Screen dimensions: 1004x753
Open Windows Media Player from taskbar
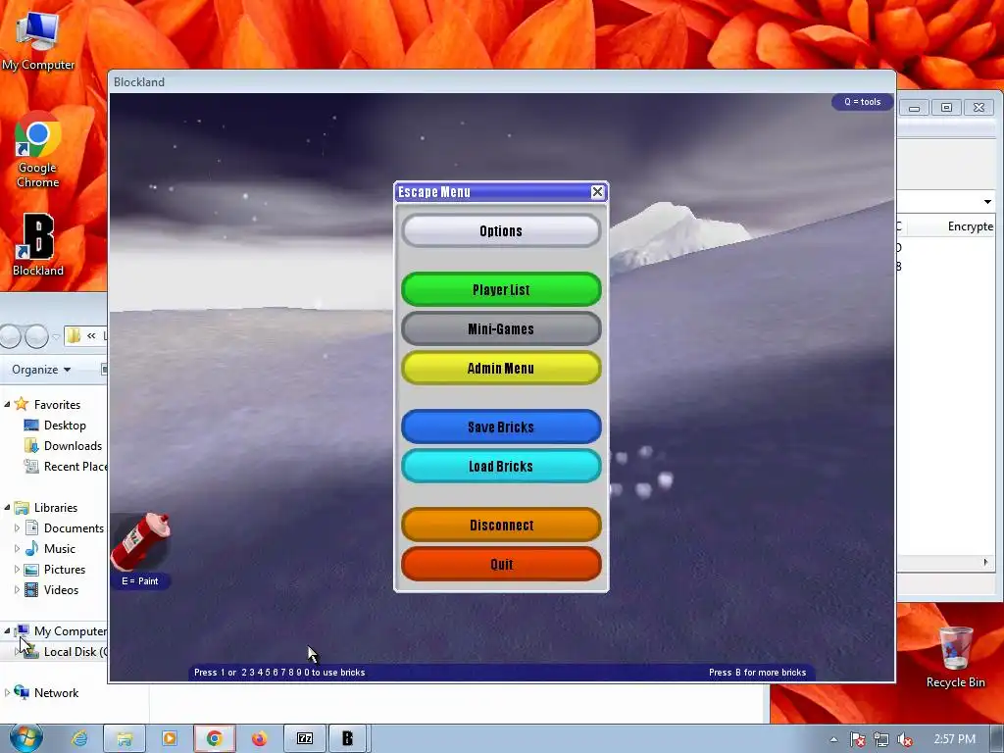(x=170, y=738)
